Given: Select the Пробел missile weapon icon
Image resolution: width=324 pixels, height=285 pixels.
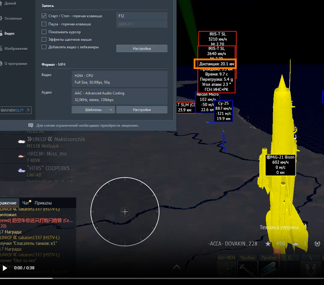Looking at the screenshot, I should (x=248, y=268).
